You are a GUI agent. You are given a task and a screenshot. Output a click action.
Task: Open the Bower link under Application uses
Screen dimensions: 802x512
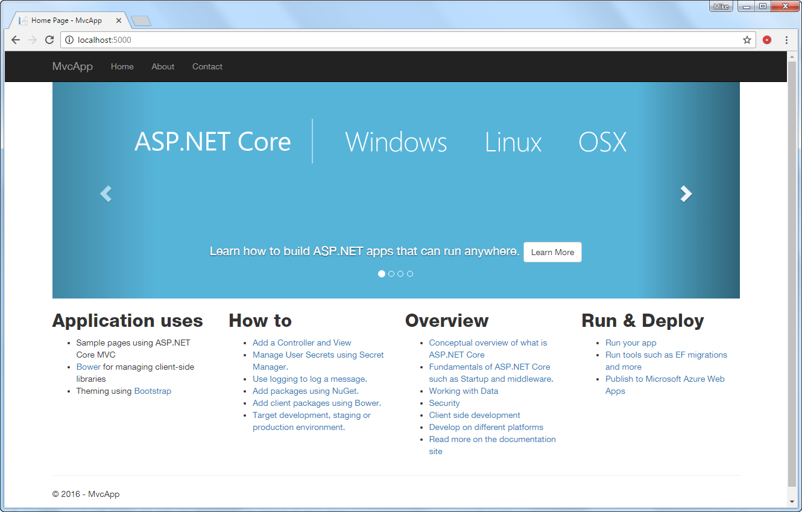click(88, 367)
